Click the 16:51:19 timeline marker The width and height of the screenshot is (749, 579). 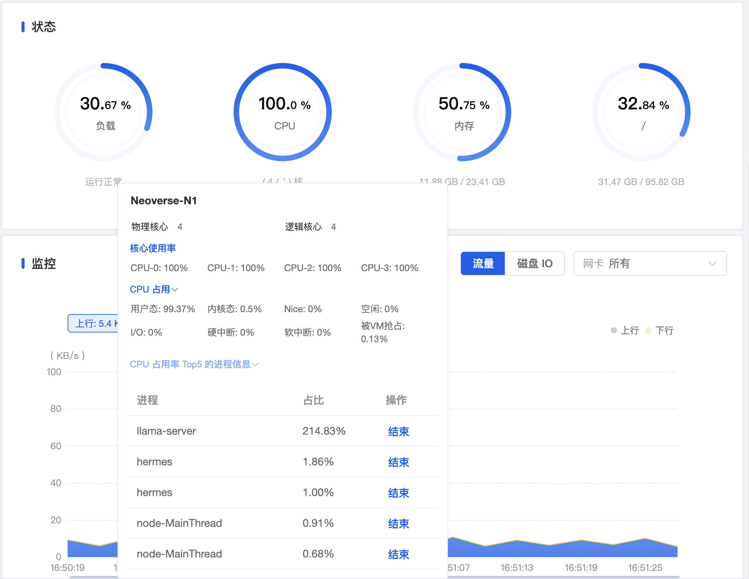coord(581,567)
